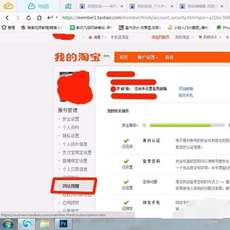Open 消息 message dropdown in top bar
230x230 pixels.
pos(97,37)
